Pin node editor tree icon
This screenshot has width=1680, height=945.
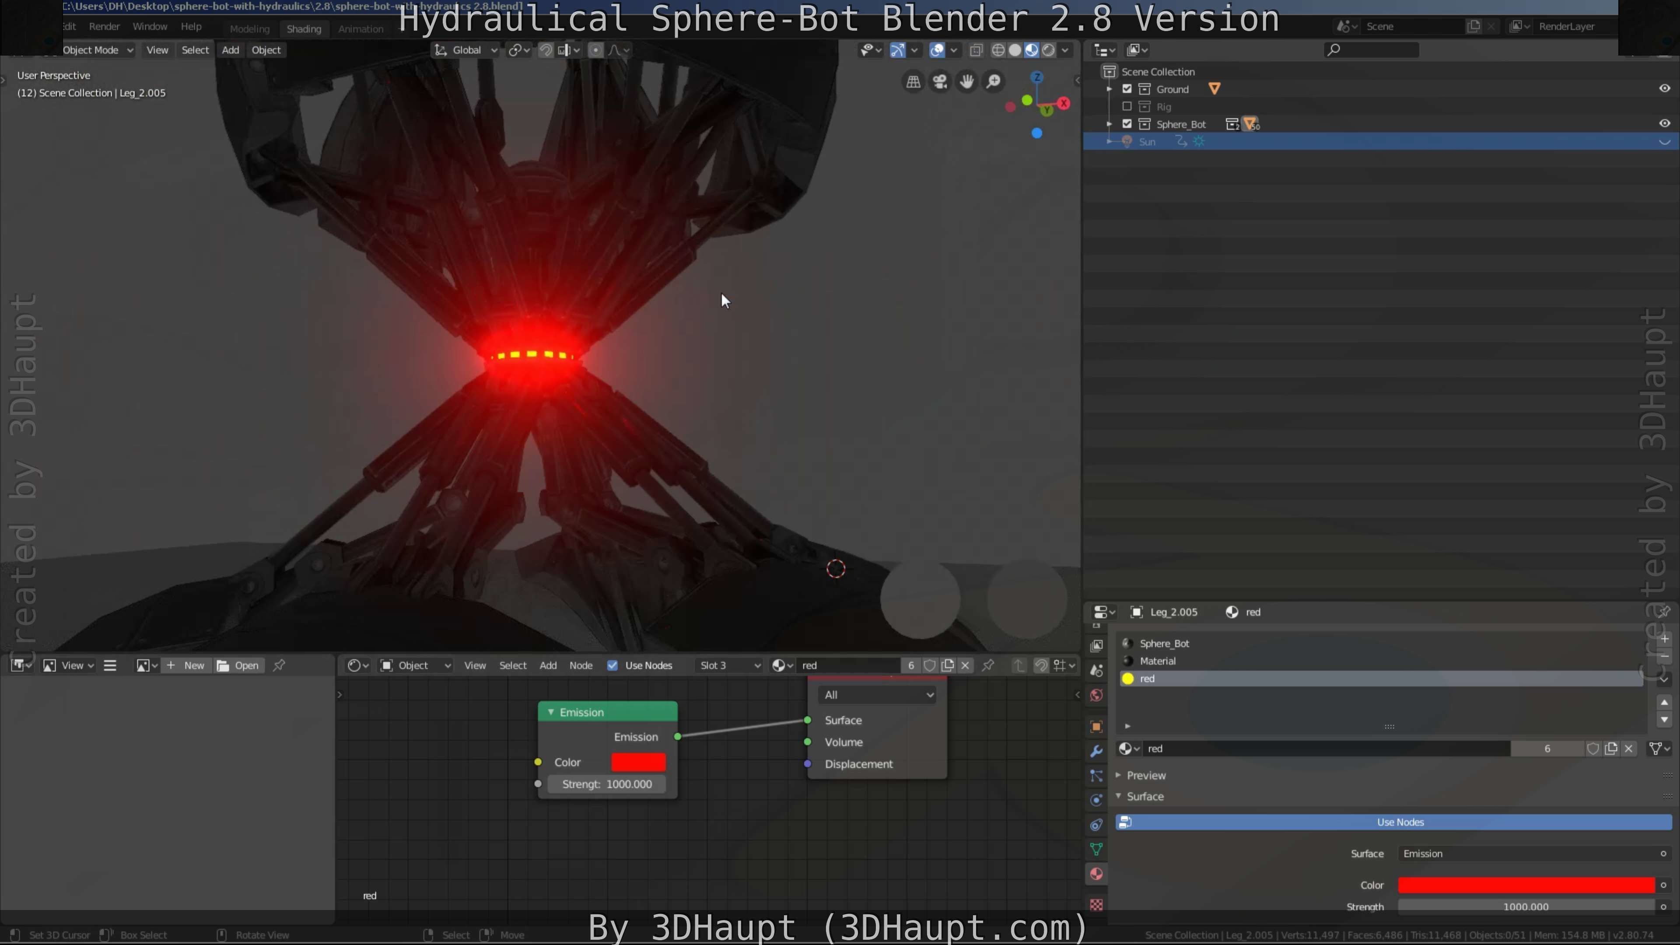pyautogui.click(x=988, y=665)
